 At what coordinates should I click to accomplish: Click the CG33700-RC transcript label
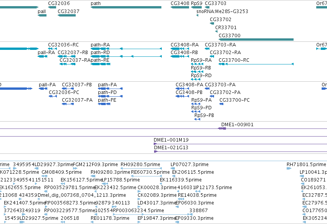[x=234, y=60]
